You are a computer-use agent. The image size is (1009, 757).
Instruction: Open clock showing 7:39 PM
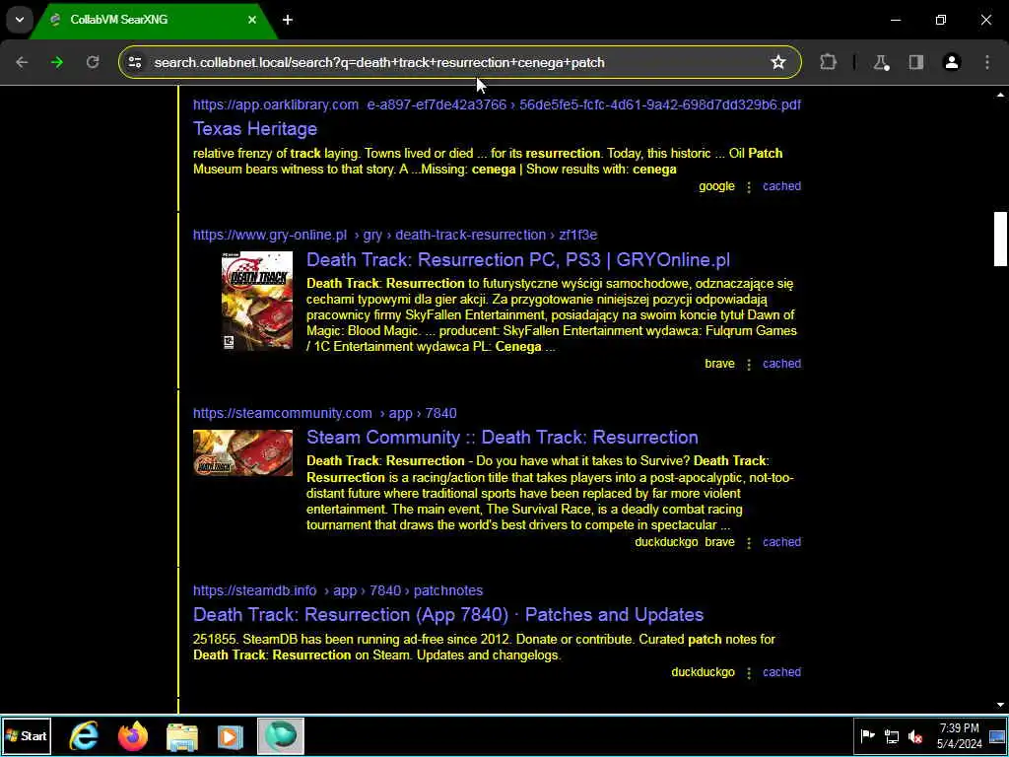959,735
